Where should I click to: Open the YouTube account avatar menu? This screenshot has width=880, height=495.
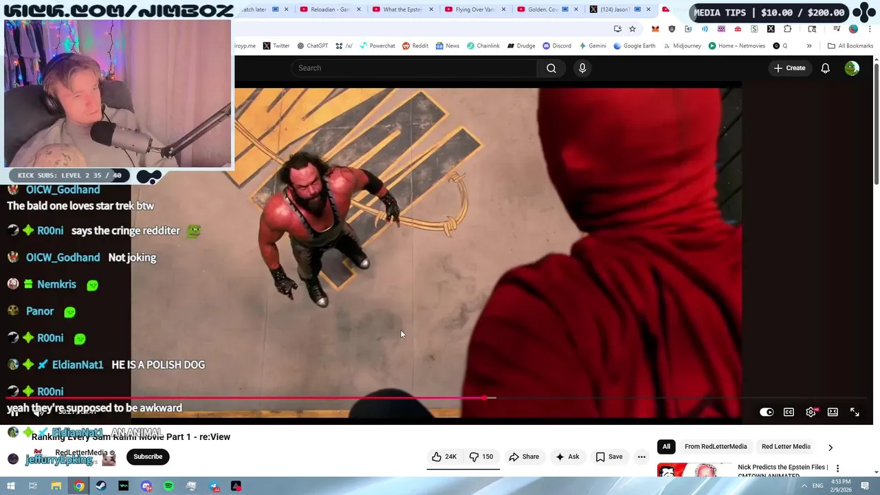[852, 68]
